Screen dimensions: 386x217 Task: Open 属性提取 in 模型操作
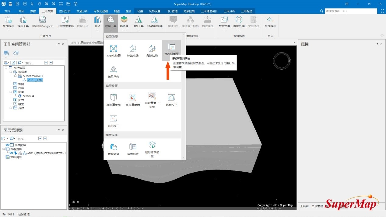point(133,149)
